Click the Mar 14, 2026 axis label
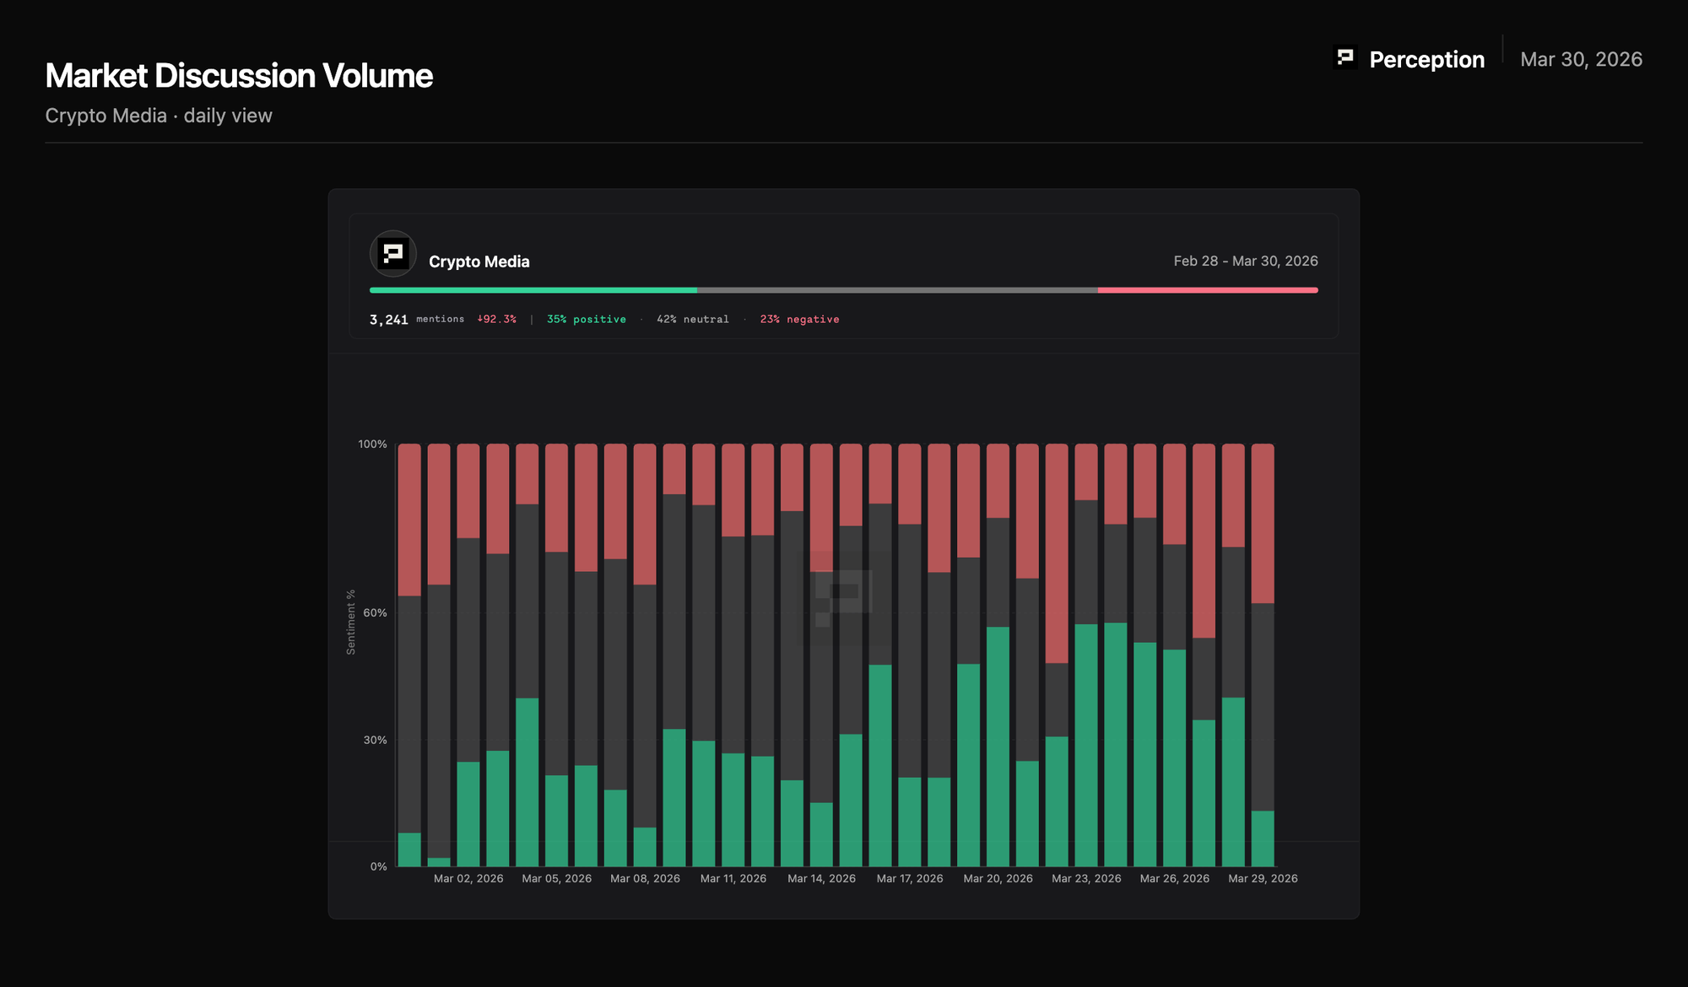 [x=821, y=879]
